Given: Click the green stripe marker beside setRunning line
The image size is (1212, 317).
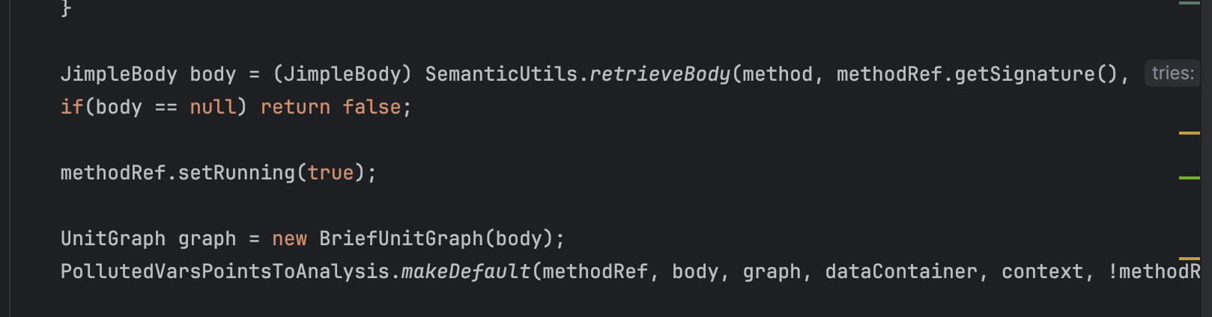Looking at the screenshot, I should (x=1189, y=178).
